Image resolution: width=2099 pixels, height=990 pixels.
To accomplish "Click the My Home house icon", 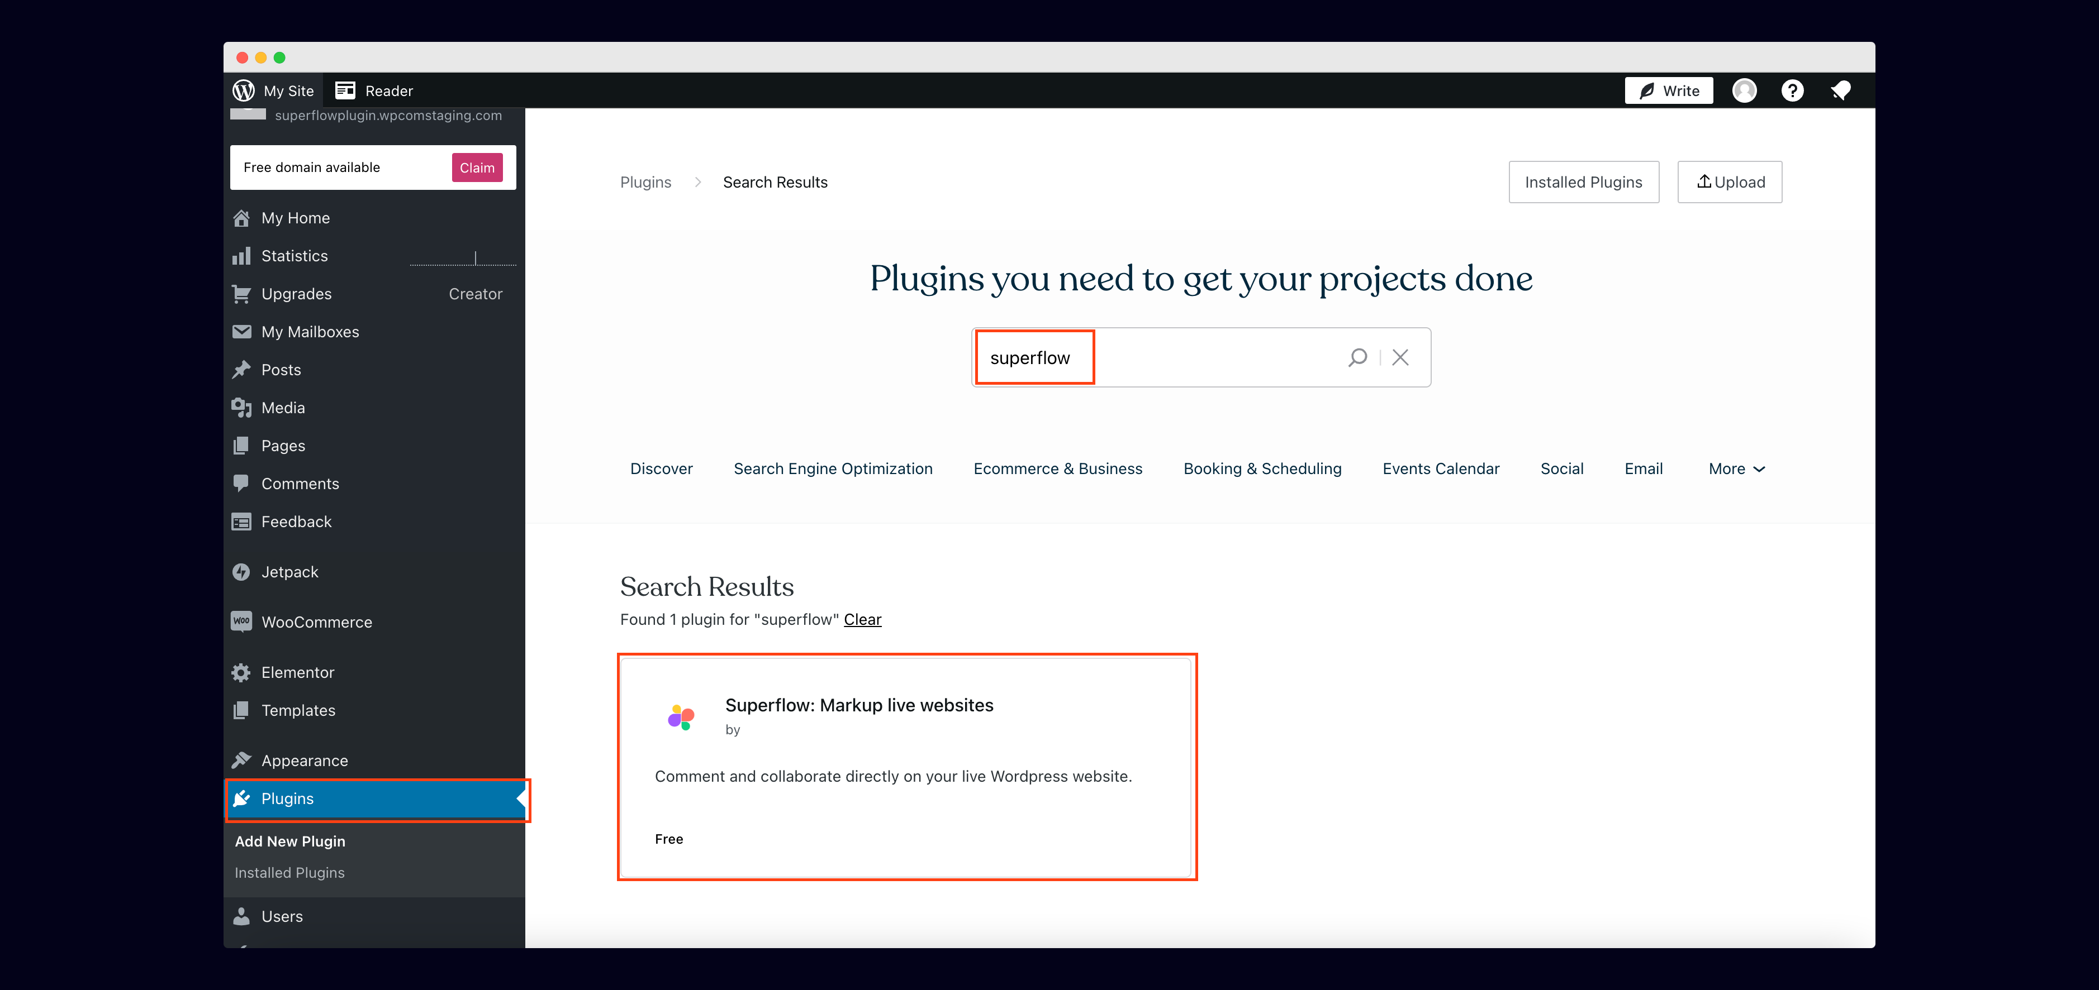I will tap(241, 218).
